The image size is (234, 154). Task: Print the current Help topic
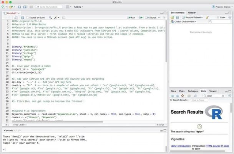coord(189,96)
